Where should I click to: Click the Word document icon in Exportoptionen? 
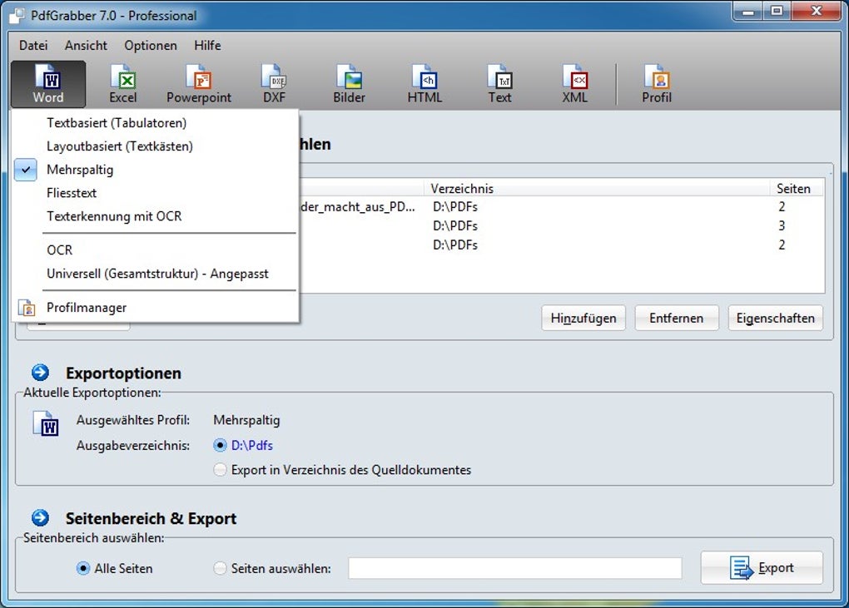pos(46,423)
